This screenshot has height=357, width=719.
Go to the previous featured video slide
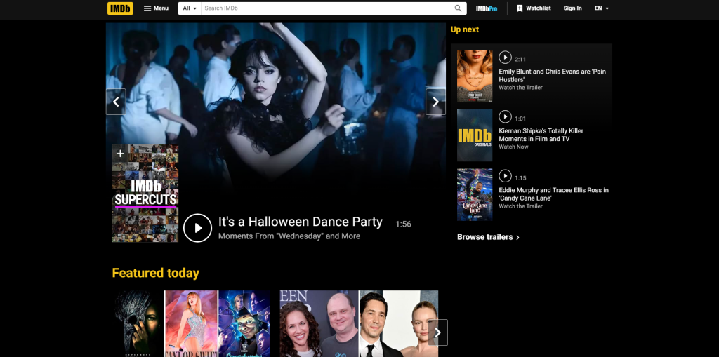point(116,102)
